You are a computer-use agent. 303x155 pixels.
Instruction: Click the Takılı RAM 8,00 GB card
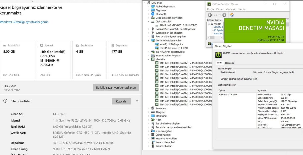pyautogui.click(x=18, y=60)
